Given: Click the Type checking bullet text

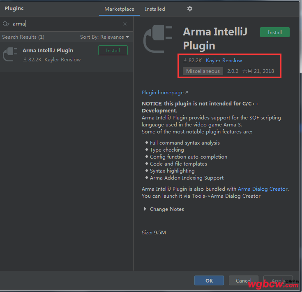Looking at the screenshot, I should [167, 150].
